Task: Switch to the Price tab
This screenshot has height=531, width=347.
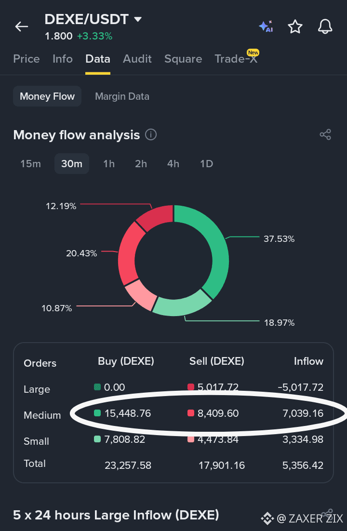Action: (27, 59)
